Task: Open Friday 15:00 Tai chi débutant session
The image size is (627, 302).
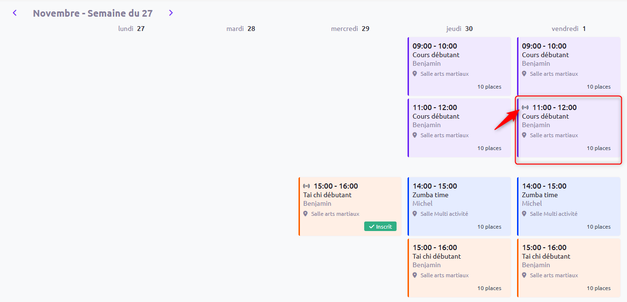Action: click(568, 268)
